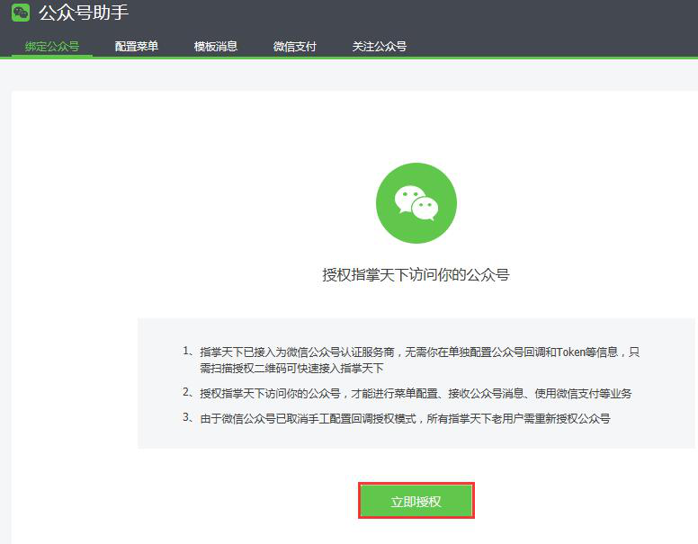Click the word Token in the first note
Screen dimensions: 698x544
click(x=570, y=352)
